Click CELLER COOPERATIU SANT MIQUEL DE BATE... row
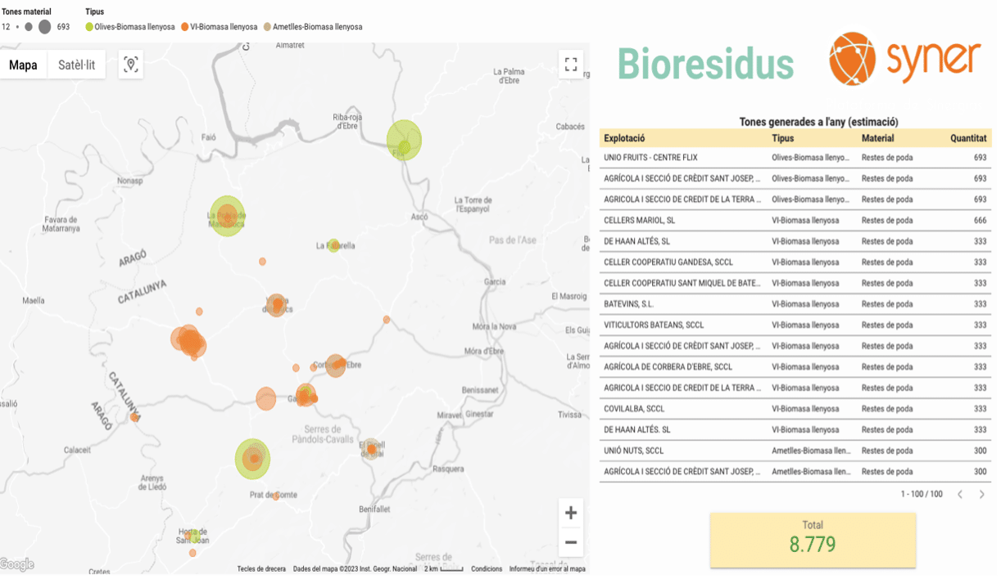The width and height of the screenshot is (1001, 579). [x=795, y=283]
